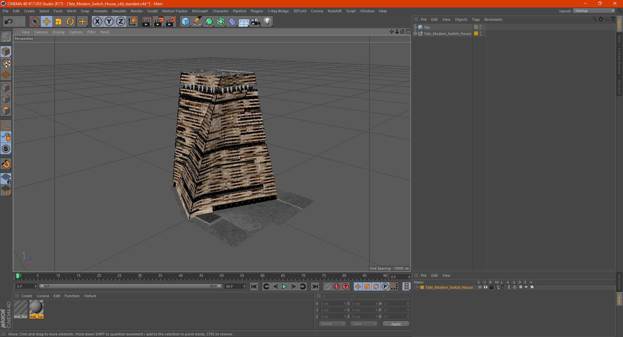The height and width of the screenshot is (337, 623).
Task: Switch to Points mode
Action: 6,87
